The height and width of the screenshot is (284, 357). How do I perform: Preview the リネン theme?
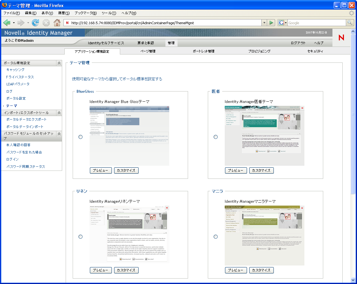pyautogui.click(x=101, y=270)
